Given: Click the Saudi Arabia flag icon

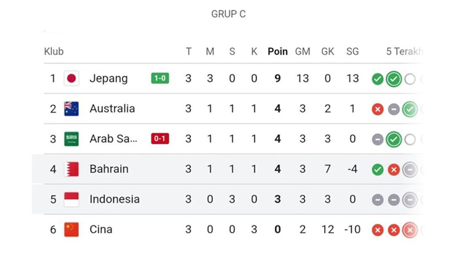Looking at the screenshot, I should pyautogui.click(x=71, y=139).
